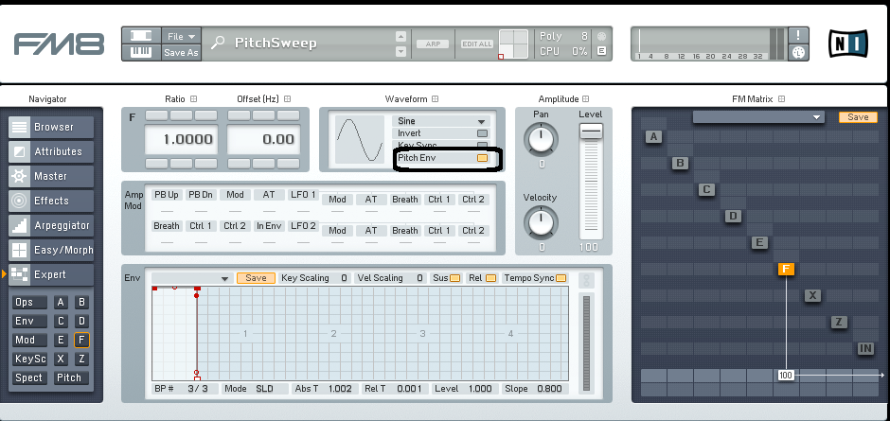Screen dimensions: 890x421
Task: Toggle the envelope Sus switch
Action: 455,278
